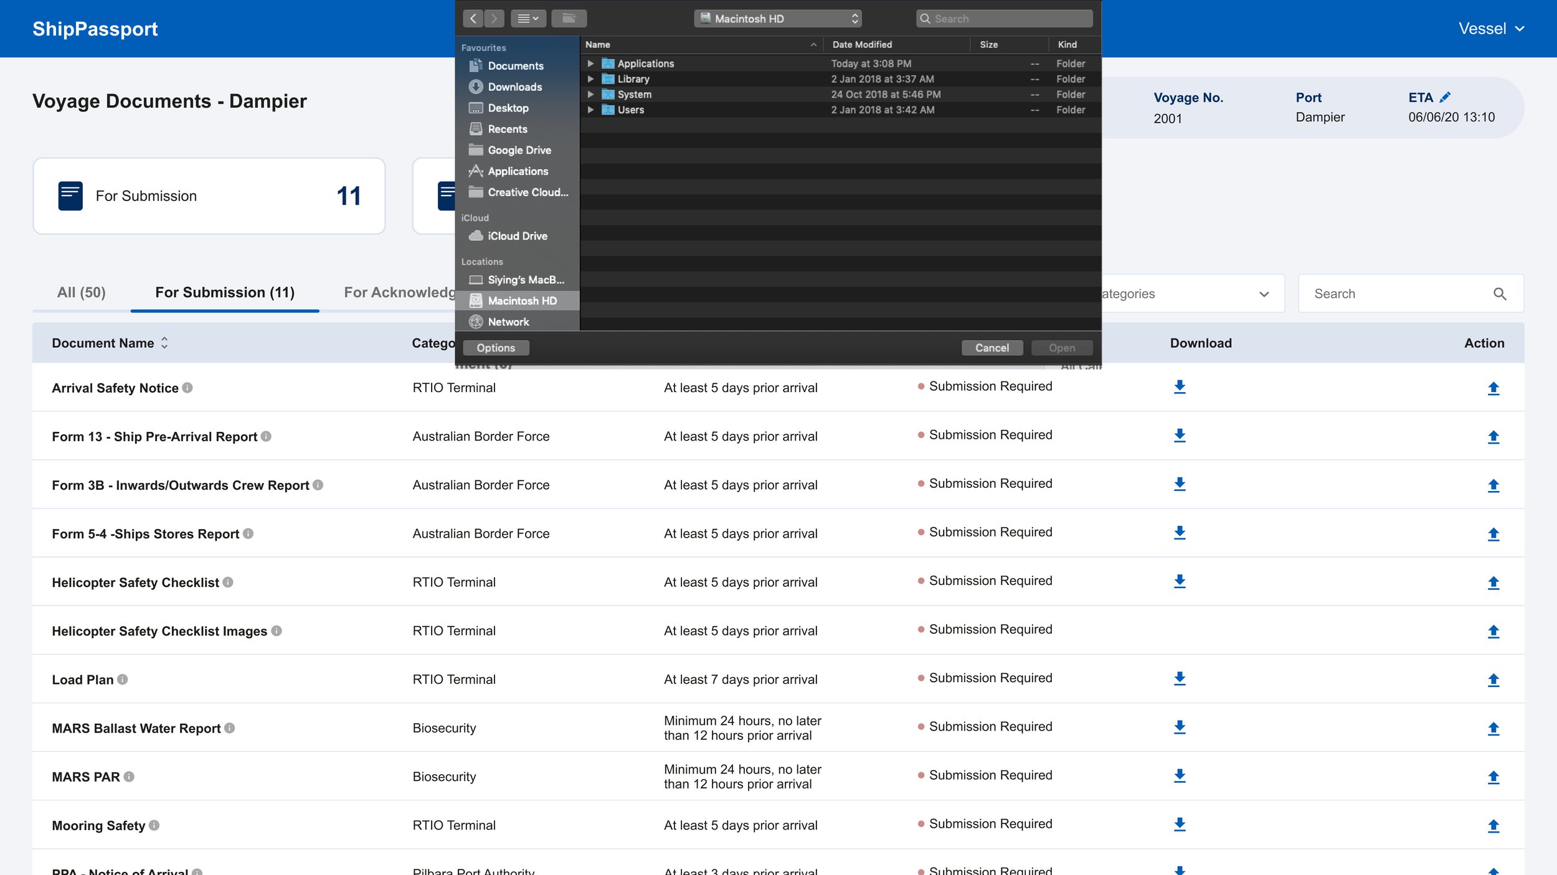Open Documents in file dialog sidebar
The height and width of the screenshot is (875, 1557).
click(517, 66)
